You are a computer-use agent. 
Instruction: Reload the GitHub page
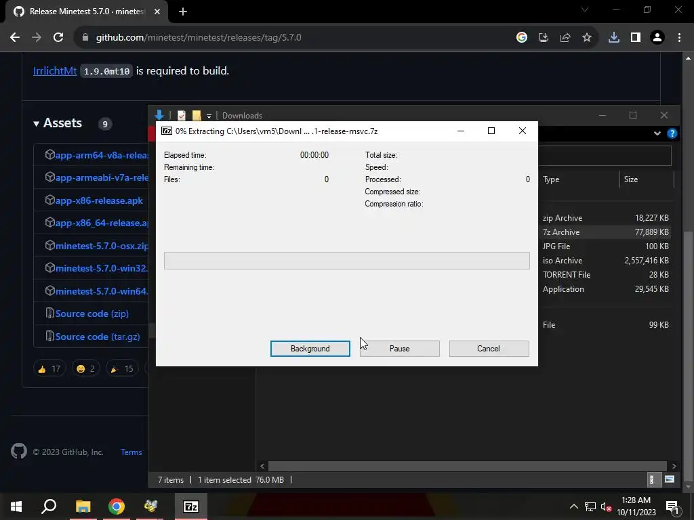[58, 38]
